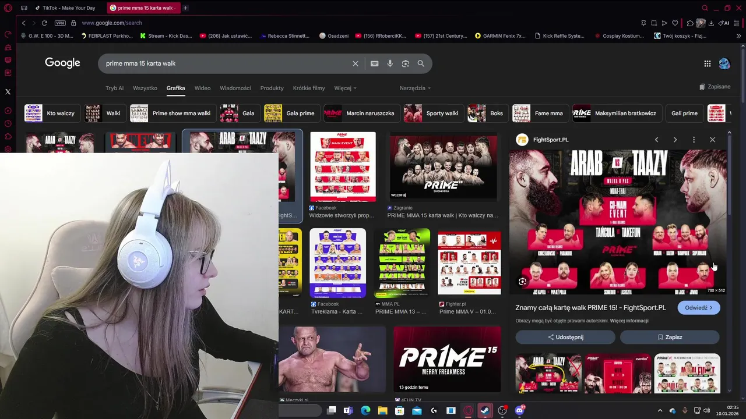Go back using browser back arrow

point(23,23)
